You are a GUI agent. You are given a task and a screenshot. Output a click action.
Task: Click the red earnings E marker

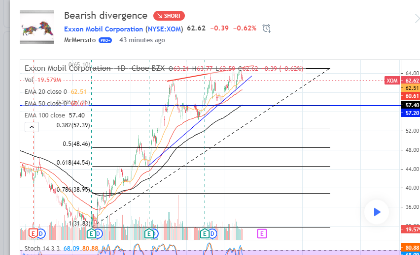[x=33, y=234]
